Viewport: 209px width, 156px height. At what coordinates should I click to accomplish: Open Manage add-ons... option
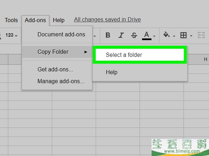click(x=61, y=81)
